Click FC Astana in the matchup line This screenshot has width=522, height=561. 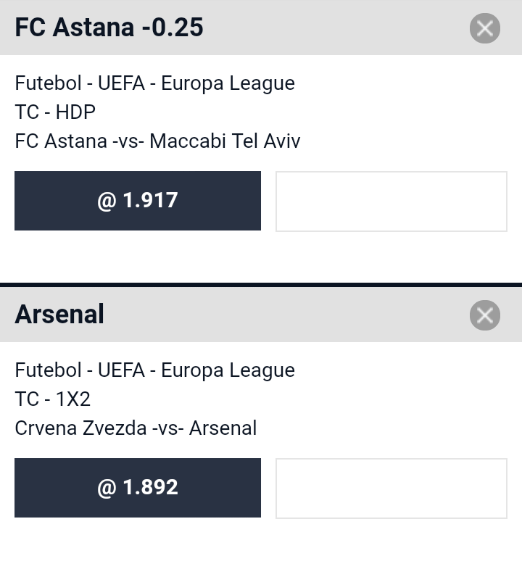coord(61,141)
